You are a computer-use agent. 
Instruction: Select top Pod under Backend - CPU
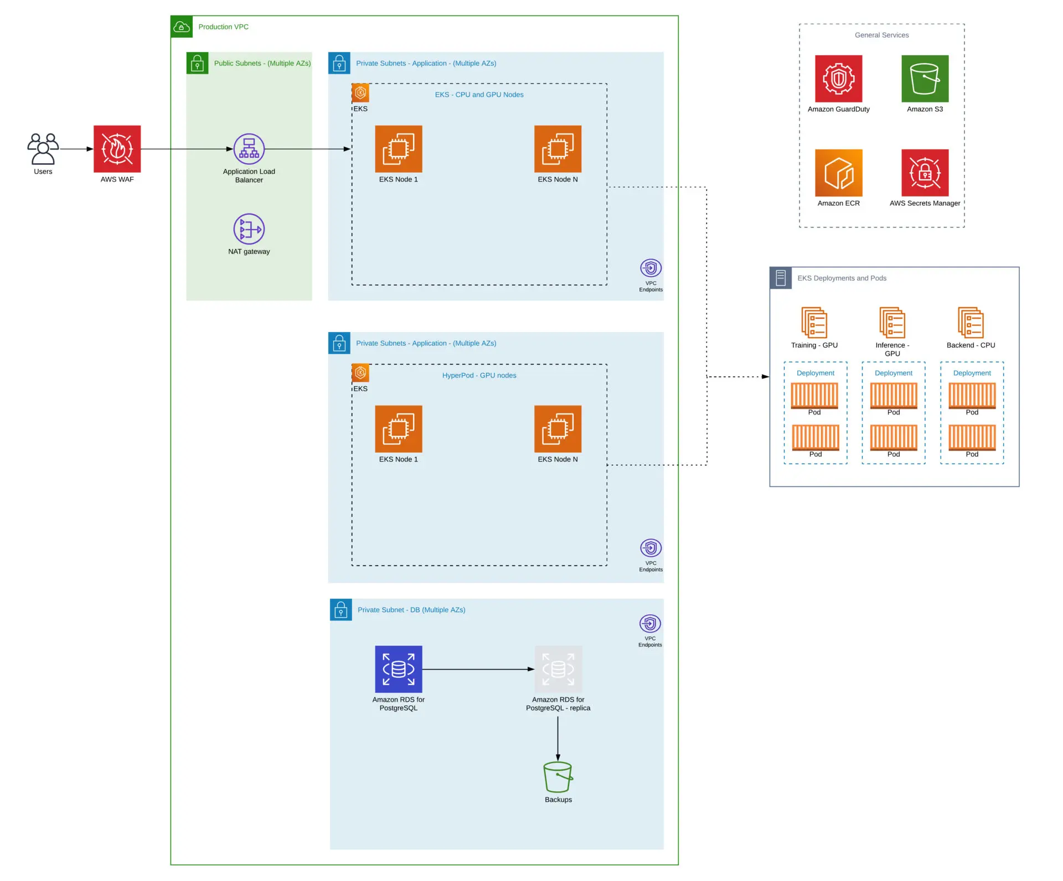tap(972, 396)
